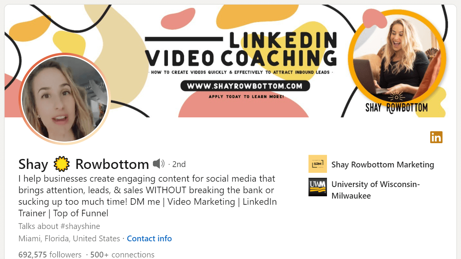Click the Miami, Florida location text
The image size is (461, 259).
point(69,239)
